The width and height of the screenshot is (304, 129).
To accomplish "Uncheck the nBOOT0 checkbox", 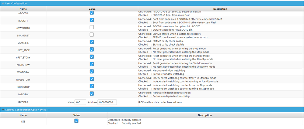I will pyautogui.click(x=92, y=13).
